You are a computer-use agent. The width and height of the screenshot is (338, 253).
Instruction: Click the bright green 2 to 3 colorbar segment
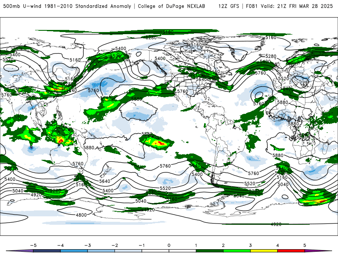coord(237,251)
